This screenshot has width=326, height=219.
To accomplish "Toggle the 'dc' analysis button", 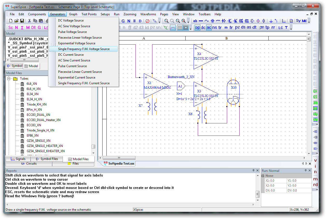I will (x=203, y=27).
